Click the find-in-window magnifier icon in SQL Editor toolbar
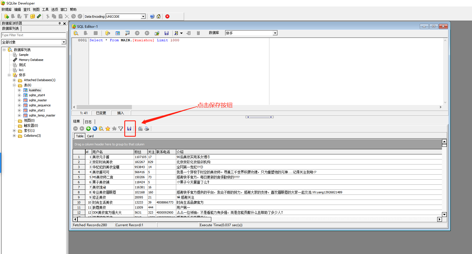Viewport: 472px width, 254px height. (x=127, y=33)
